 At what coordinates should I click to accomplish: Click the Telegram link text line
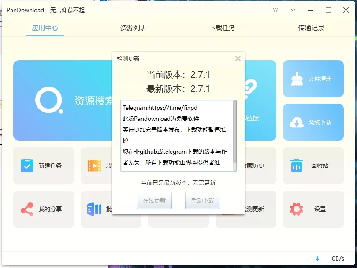(160, 108)
